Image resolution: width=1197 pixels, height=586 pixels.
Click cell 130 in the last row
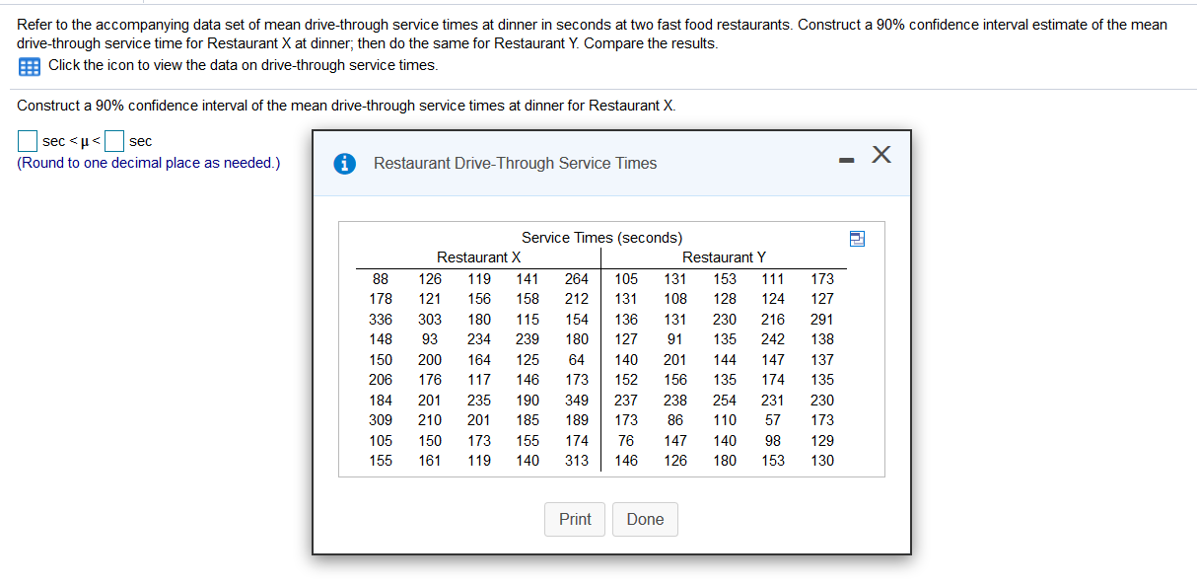click(x=822, y=461)
